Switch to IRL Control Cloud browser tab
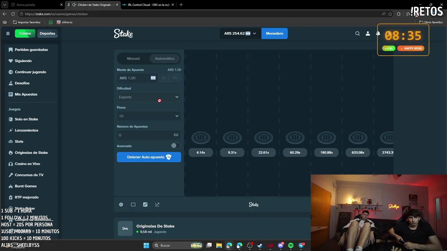Screen dimensions: 447x251 tap(149, 5)
